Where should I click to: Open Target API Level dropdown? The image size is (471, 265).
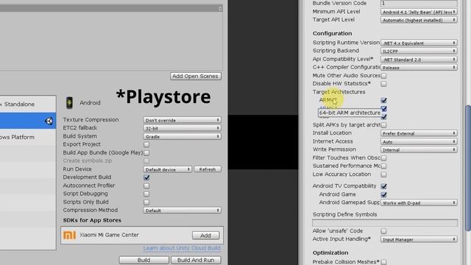[x=419, y=20]
